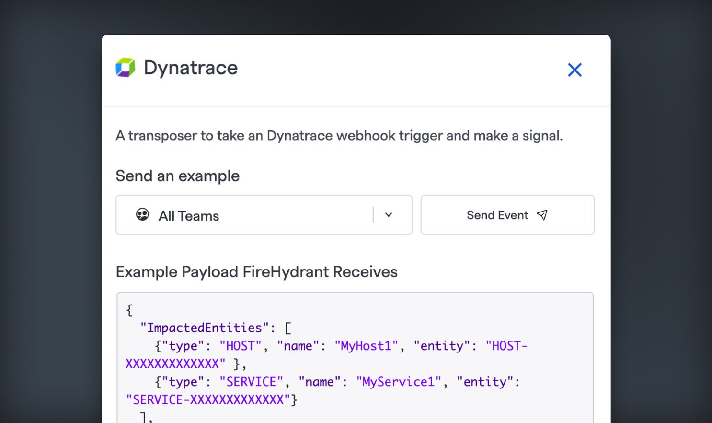Image resolution: width=712 pixels, height=423 pixels.
Task: Click the transposer description sentence
Action: [x=339, y=136]
